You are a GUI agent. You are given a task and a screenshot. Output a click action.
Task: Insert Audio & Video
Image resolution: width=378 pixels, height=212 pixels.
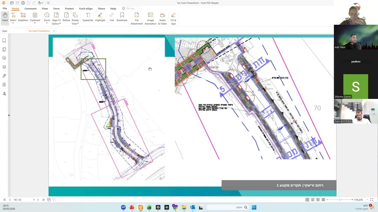coord(162,19)
